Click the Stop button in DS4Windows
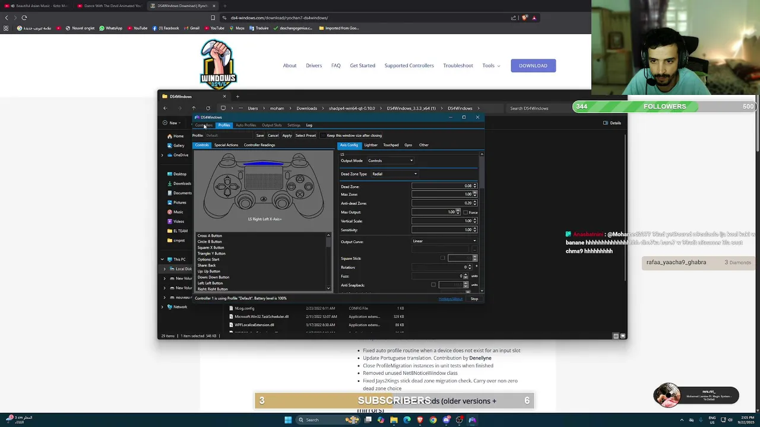Screen dimensions: 760x427 click(474, 299)
